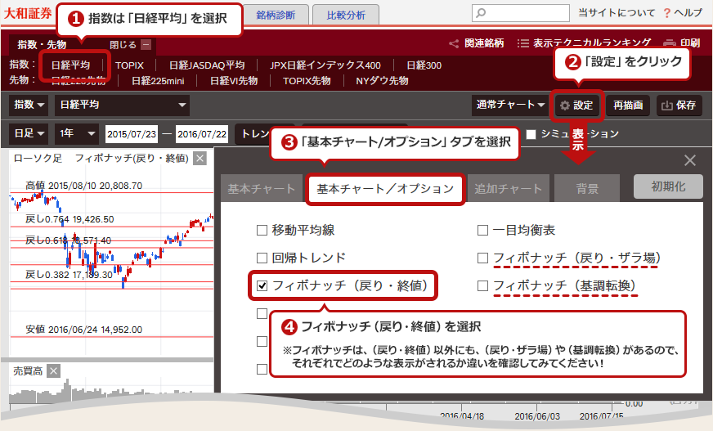Click the print 印刷 icon
Viewport: 713px width, 431px height.
point(670,43)
